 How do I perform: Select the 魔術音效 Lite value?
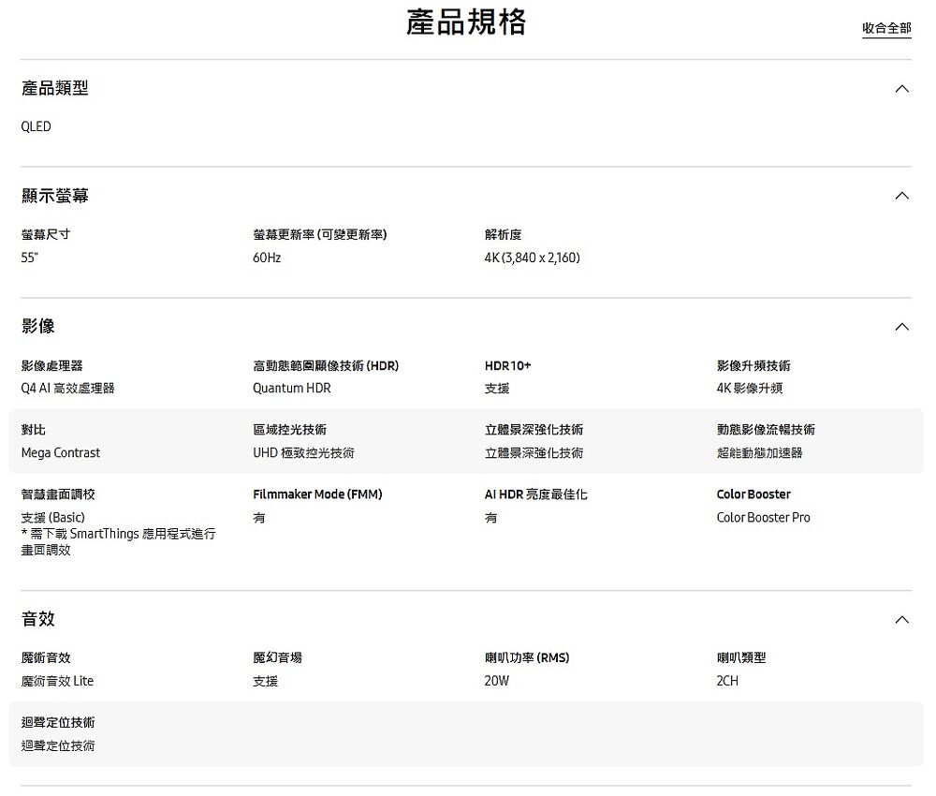pyautogui.click(x=57, y=681)
